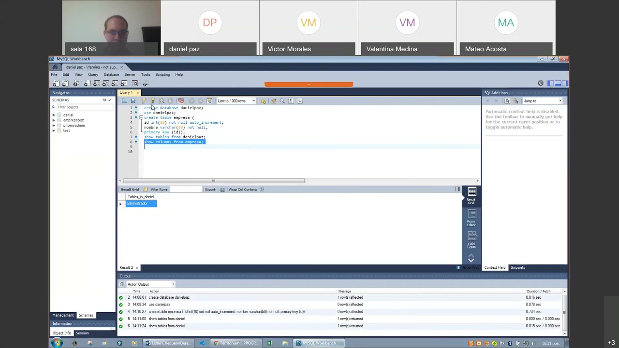Toggle automatic context help in SQL Additions
The image size is (619, 348).
click(516, 101)
